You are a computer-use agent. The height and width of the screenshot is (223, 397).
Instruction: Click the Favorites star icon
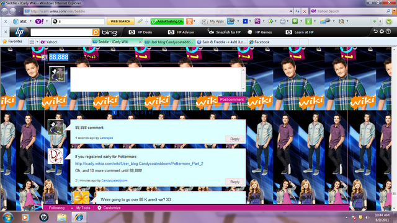[4, 42]
